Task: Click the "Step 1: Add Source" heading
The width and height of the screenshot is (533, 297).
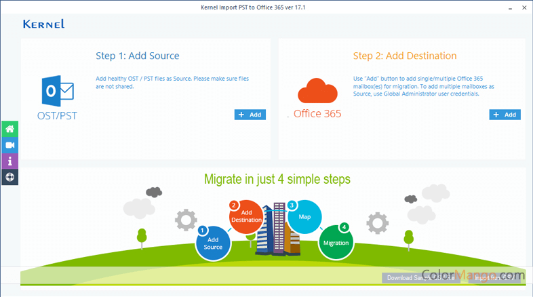Action: [138, 56]
